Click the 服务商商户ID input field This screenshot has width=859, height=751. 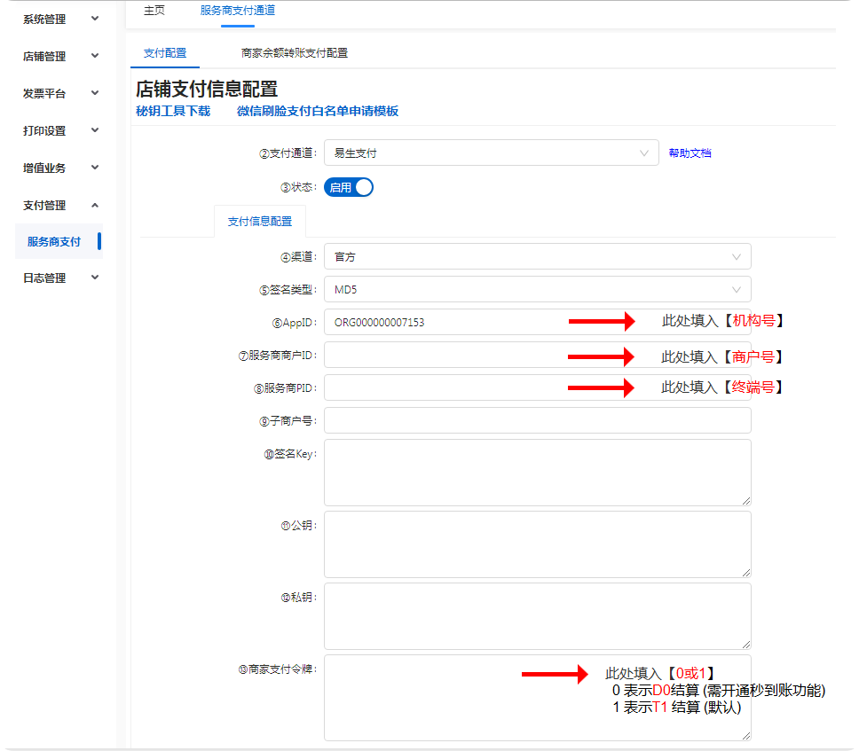[538, 356]
